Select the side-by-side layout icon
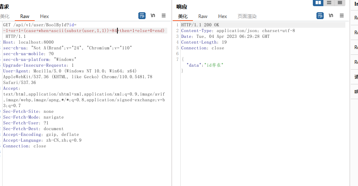Viewport: 358px width, 186px height. (318, 3)
